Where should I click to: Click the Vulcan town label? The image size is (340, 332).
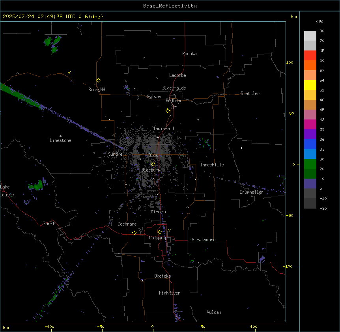point(214,312)
